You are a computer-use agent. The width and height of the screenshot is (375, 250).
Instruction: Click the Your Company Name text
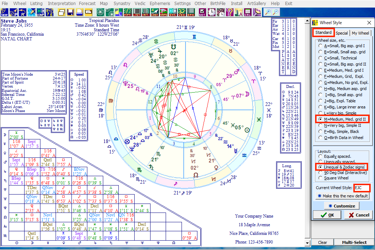(254, 216)
